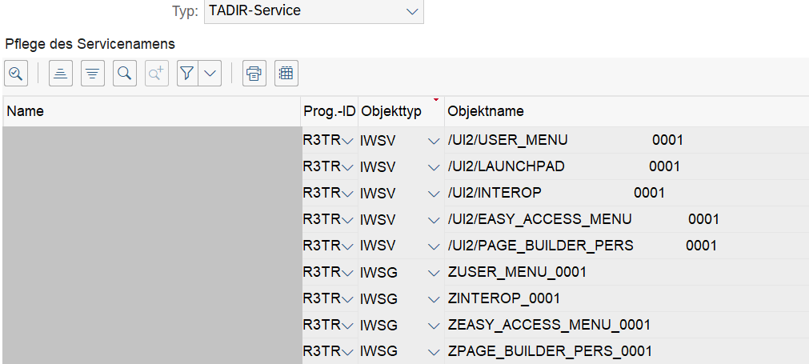Sort the table in descending order
This screenshot has height=364, width=809.
click(x=93, y=74)
